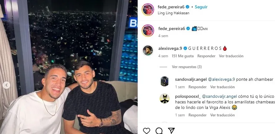Open sandovaljr.angel avatar
The height and width of the screenshot is (134, 275).
(x=165, y=81)
